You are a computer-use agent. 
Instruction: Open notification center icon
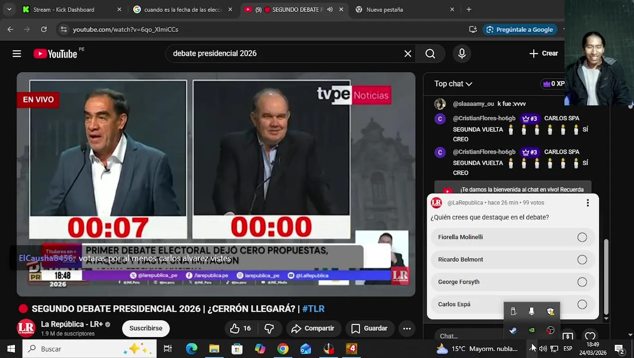click(x=620, y=349)
